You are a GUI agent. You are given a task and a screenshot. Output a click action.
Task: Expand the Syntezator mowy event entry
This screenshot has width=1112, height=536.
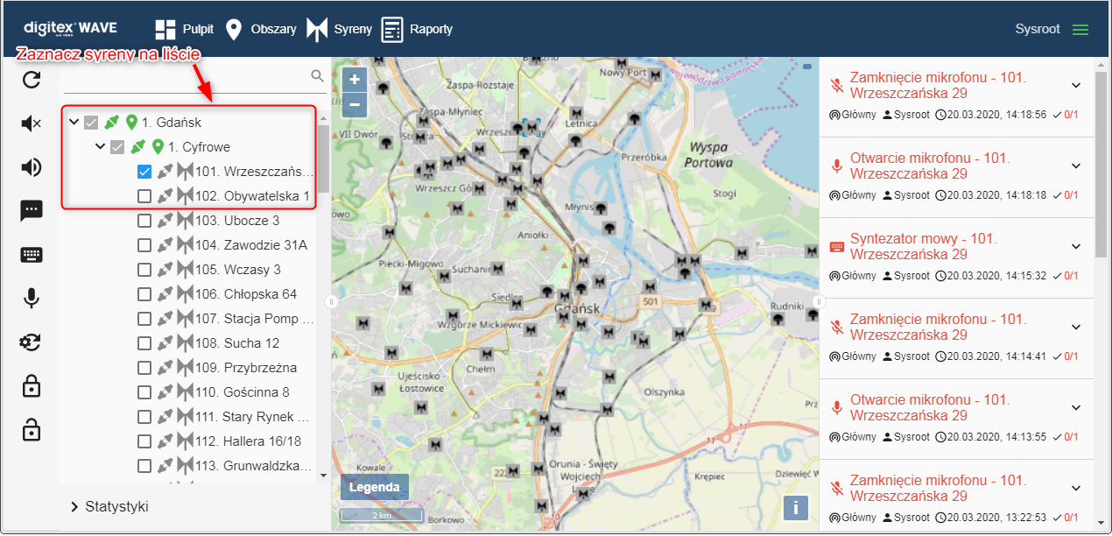tap(1076, 246)
